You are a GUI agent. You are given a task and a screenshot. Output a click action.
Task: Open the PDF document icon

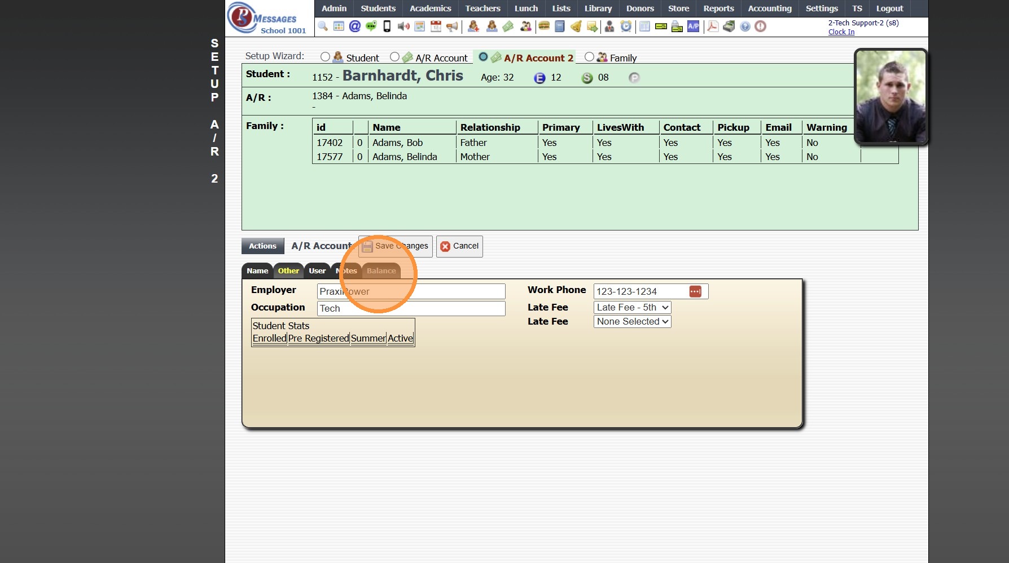pos(713,26)
